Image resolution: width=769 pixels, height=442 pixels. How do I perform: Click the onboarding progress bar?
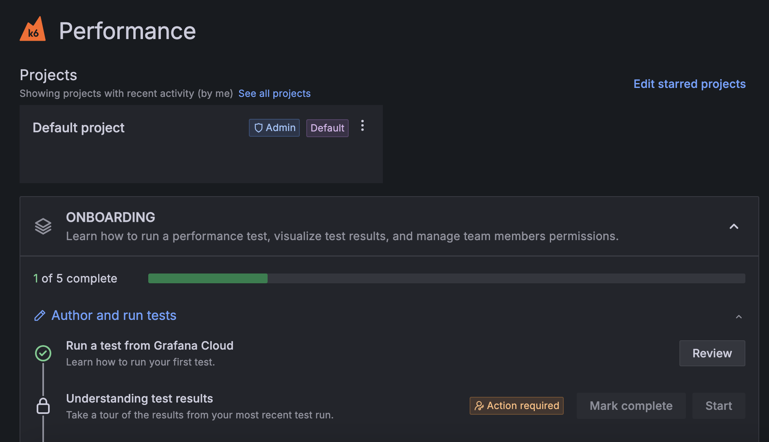[x=446, y=278]
